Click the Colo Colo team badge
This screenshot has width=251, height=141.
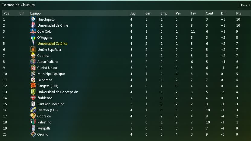[33, 31]
